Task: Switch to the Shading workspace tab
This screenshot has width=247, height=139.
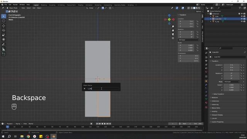Action: tap(81, 5)
